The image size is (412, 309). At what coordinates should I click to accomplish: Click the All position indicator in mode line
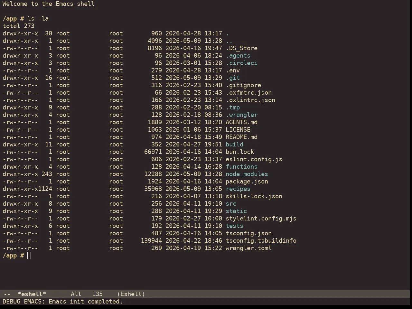(x=76, y=294)
